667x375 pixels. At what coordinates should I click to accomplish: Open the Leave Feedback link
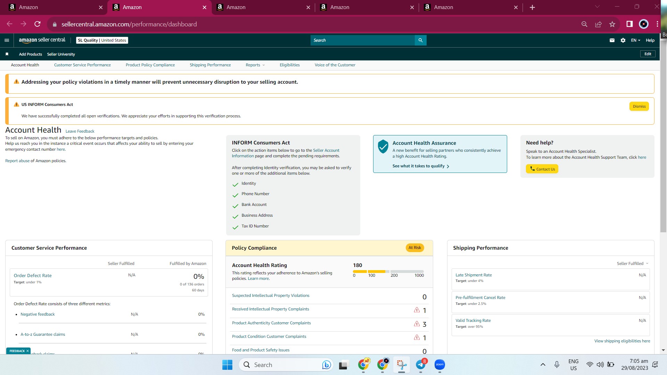click(80, 131)
